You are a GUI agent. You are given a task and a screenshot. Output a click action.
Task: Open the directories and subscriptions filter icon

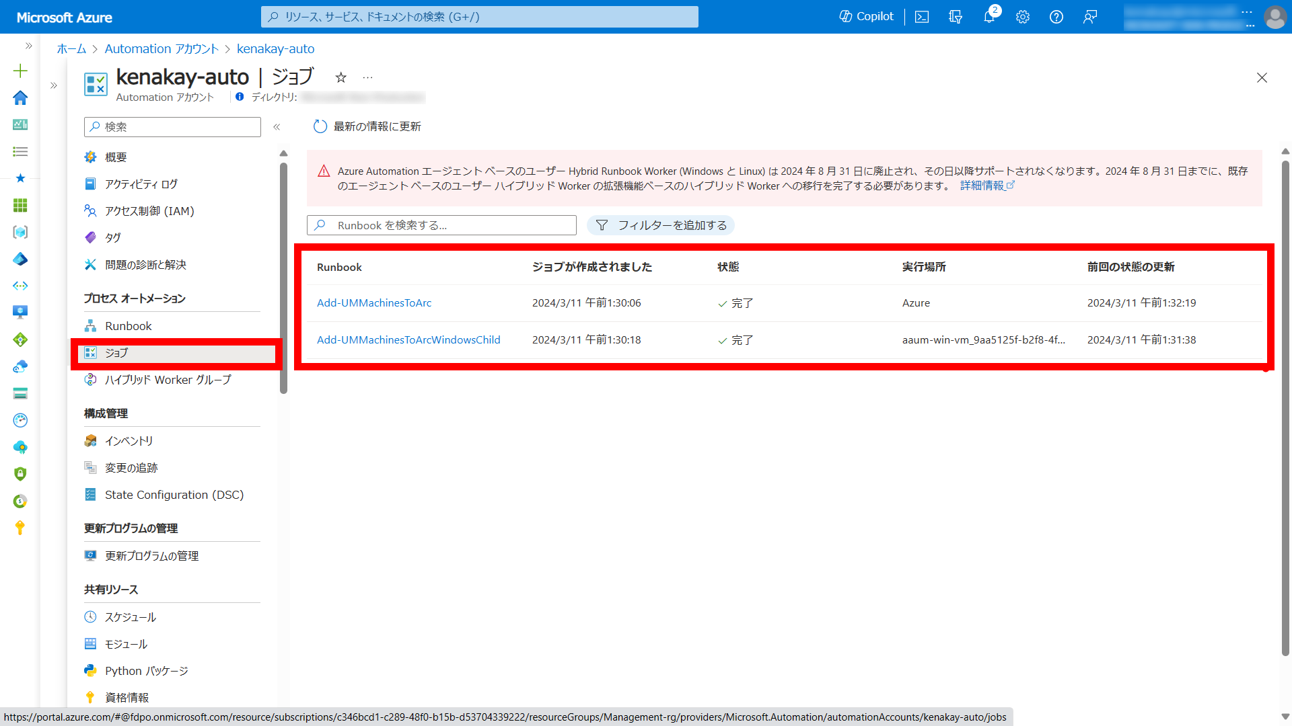[x=956, y=17]
